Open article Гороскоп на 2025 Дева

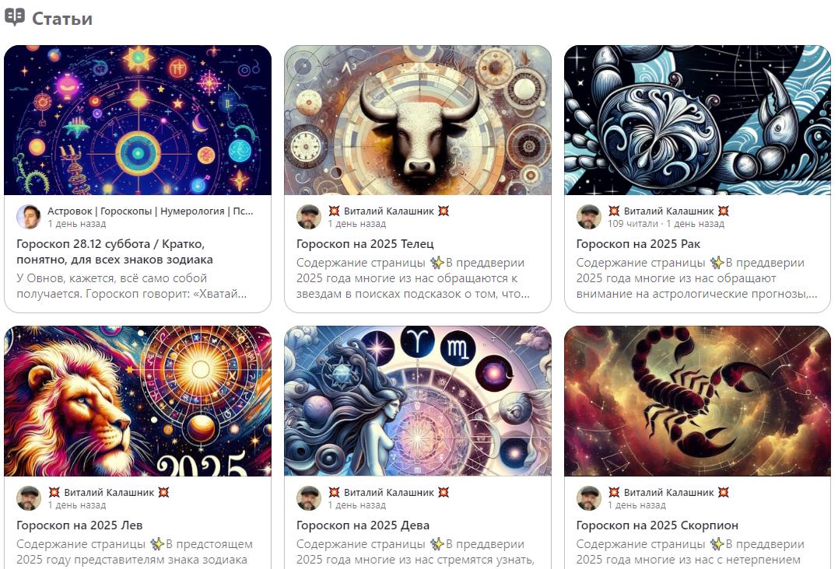point(363,525)
